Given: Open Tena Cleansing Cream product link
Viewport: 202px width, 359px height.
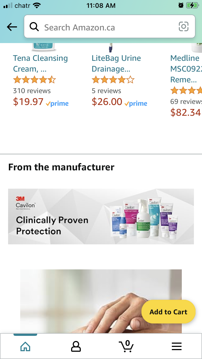Looking at the screenshot, I should pyautogui.click(x=40, y=64).
